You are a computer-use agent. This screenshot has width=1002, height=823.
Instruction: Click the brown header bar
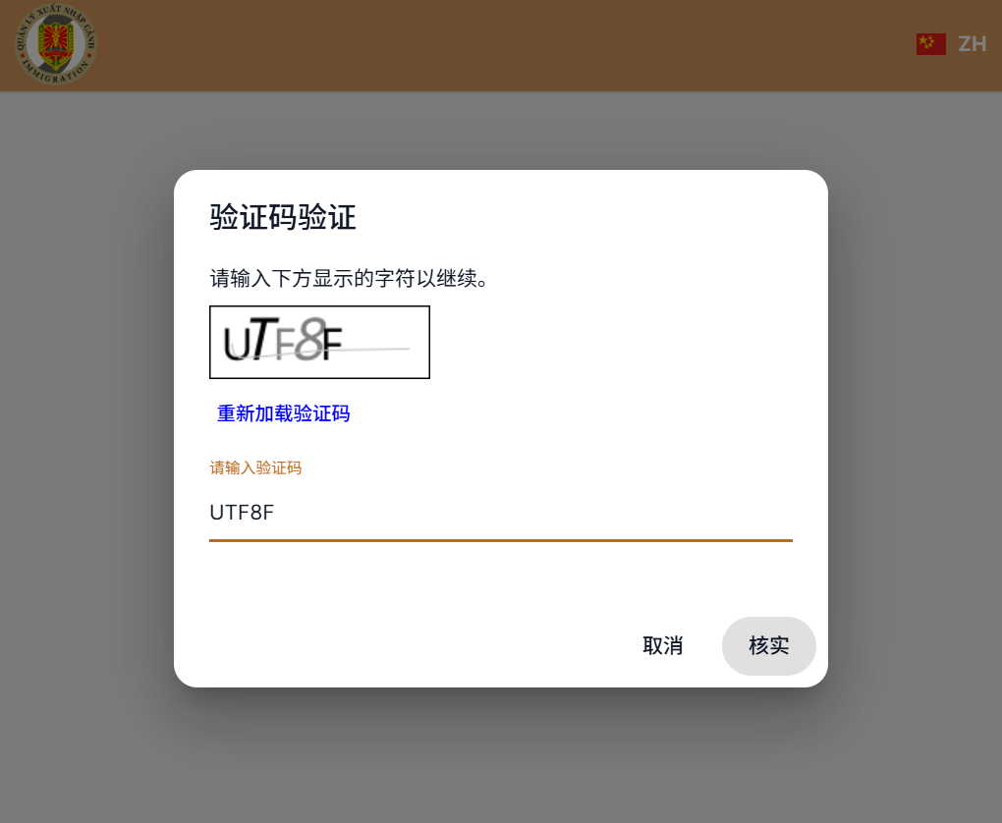[500, 45]
